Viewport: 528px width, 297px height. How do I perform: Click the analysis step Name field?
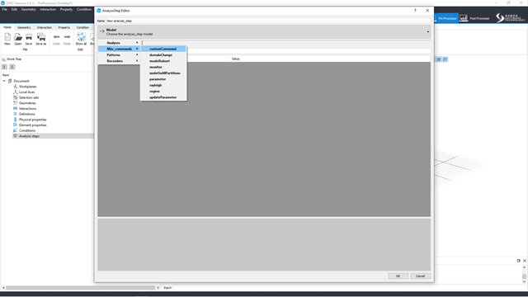(268, 21)
